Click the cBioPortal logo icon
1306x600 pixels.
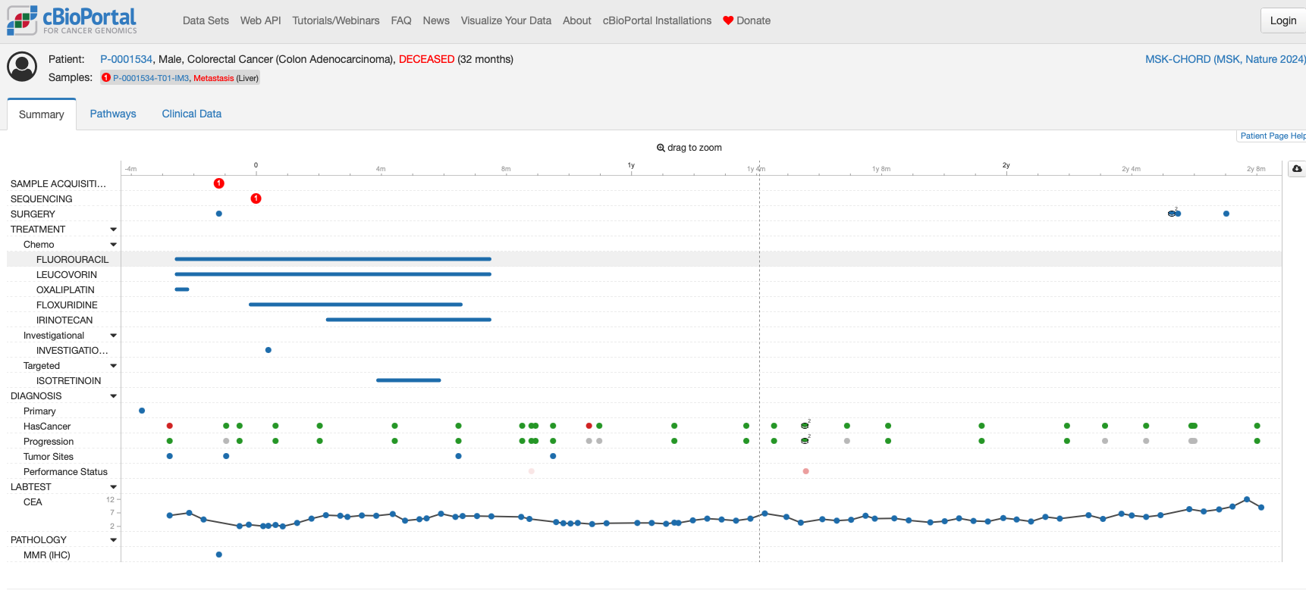click(22, 20)
